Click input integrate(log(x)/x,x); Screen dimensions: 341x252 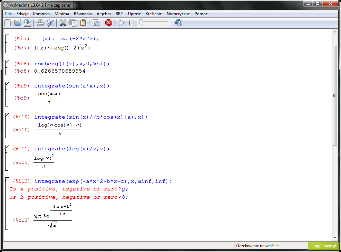pos(72,149)
